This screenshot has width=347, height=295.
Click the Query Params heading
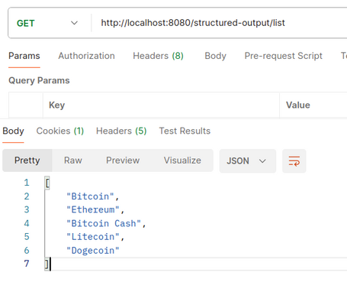39,80
